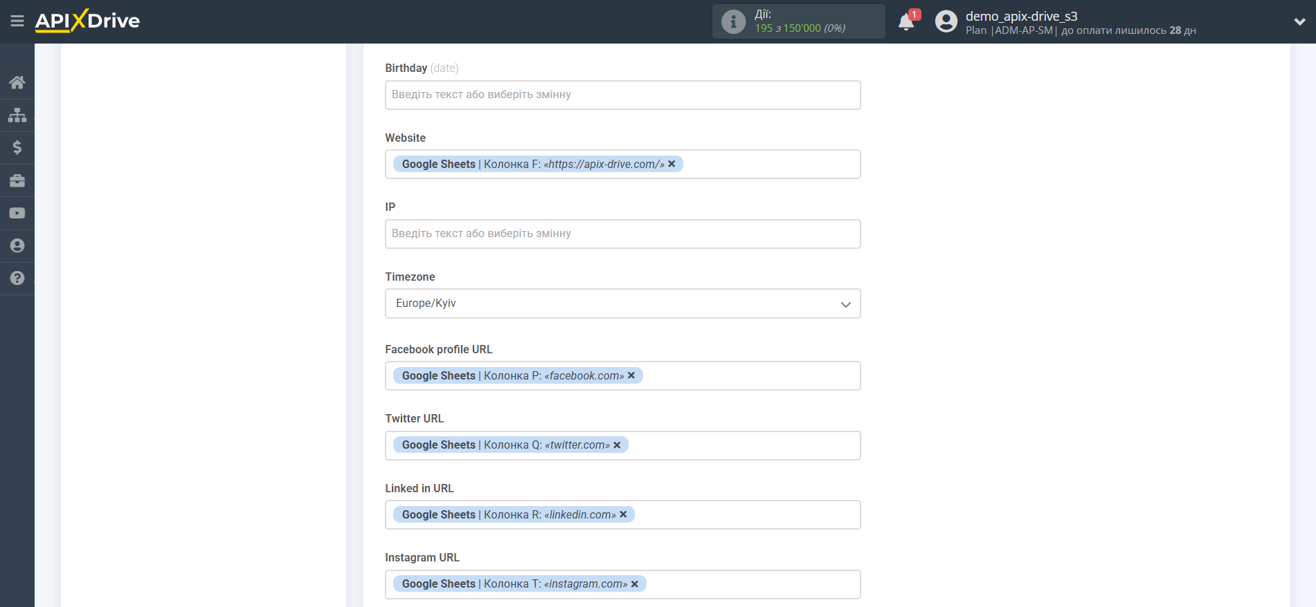Remove the Twitter URL variable tag
Image resolution: width=1316 pixels, height=607 pixels.
(x=617, y=445)
